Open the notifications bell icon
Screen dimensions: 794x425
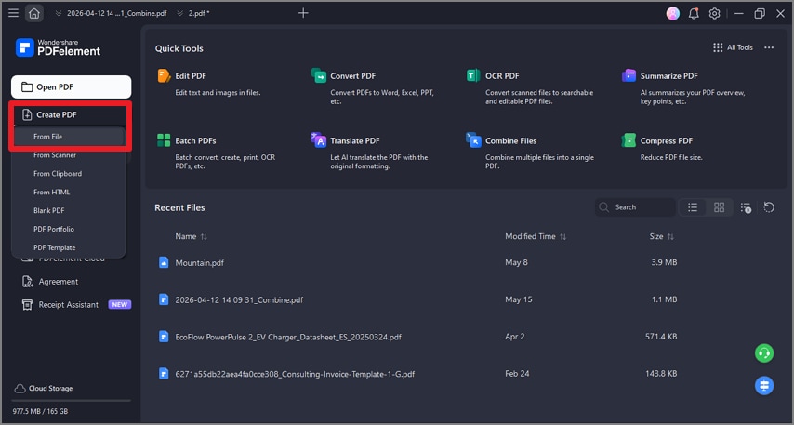tap(694, 14)
